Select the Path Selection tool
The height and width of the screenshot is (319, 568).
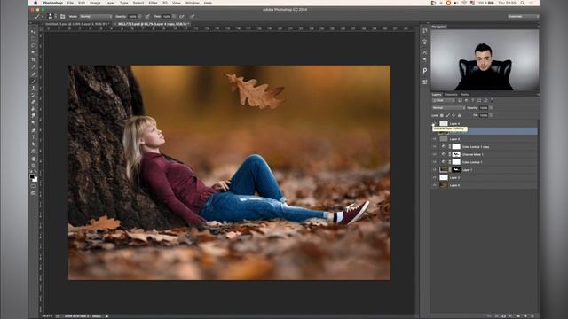point(34,144)
